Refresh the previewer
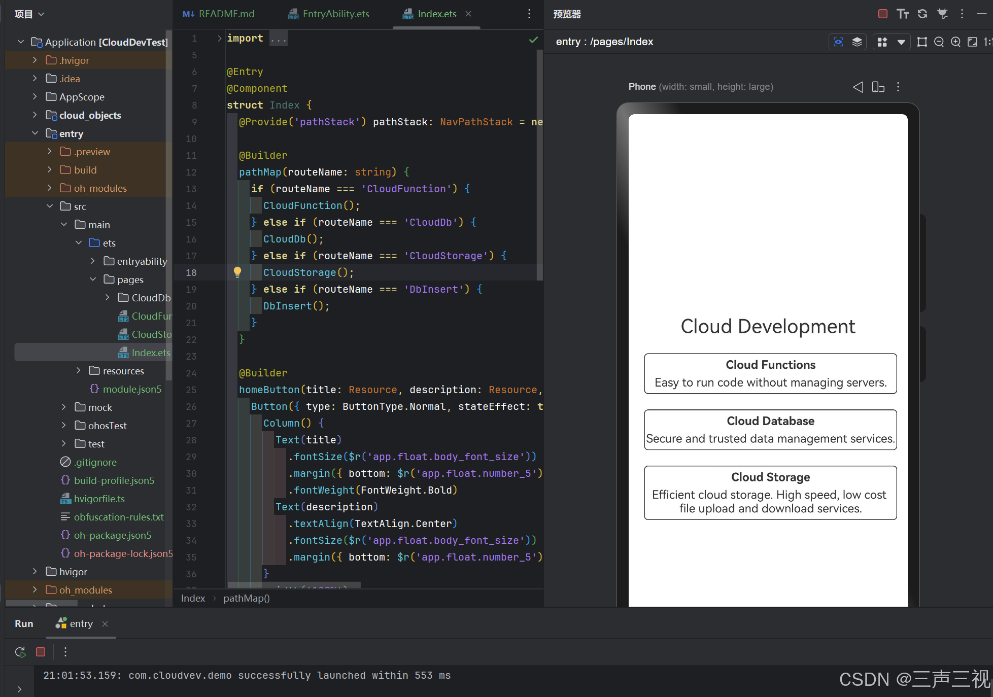The height and width of the screenshot is (697, 993). tap(922, 14)
